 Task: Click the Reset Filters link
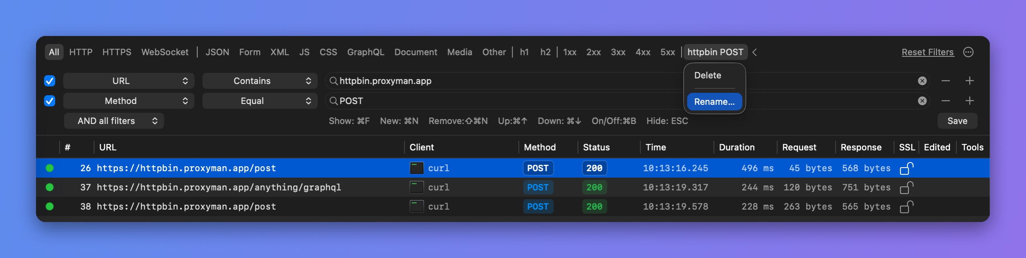point(928,52)
